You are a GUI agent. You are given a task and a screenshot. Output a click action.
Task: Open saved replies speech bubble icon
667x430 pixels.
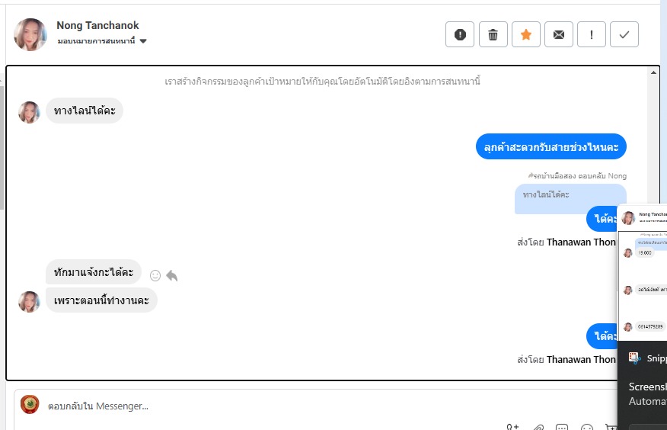[562, 427]
